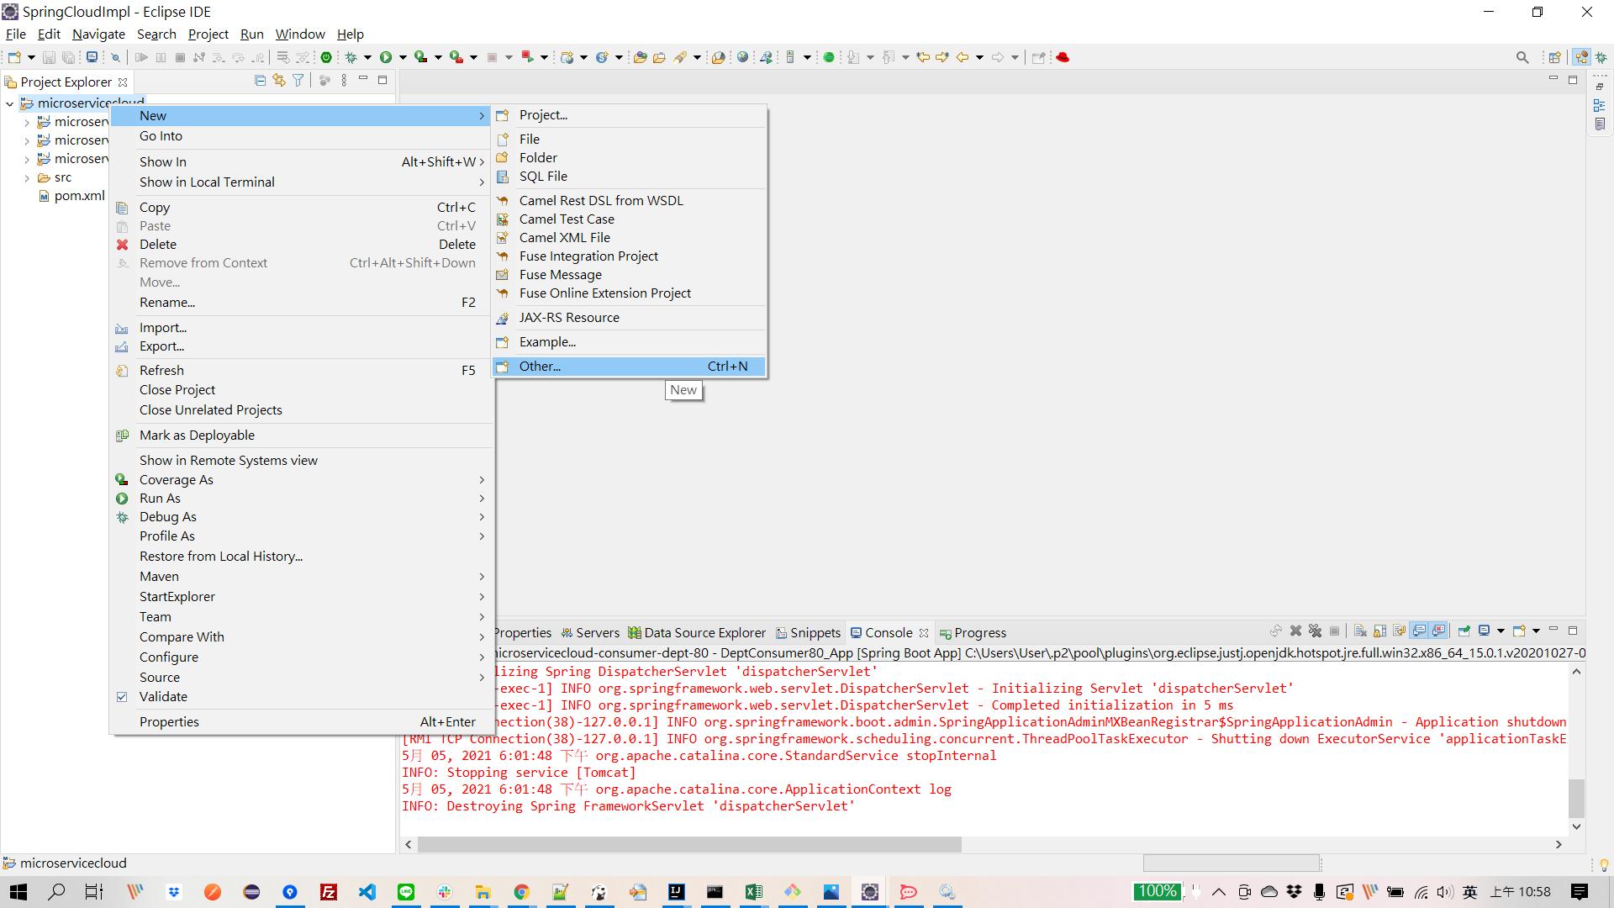The image size is (1614, 908).
Task: Click the Pin Console icon
Action: tap(1464, 631)
